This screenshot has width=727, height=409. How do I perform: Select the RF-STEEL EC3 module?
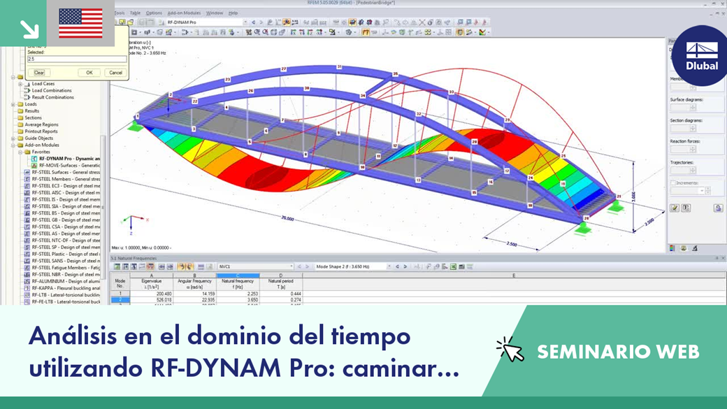coord(66,186)
